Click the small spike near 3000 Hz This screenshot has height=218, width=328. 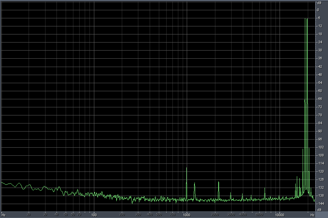pyautogui.click(x=230, y=196)
